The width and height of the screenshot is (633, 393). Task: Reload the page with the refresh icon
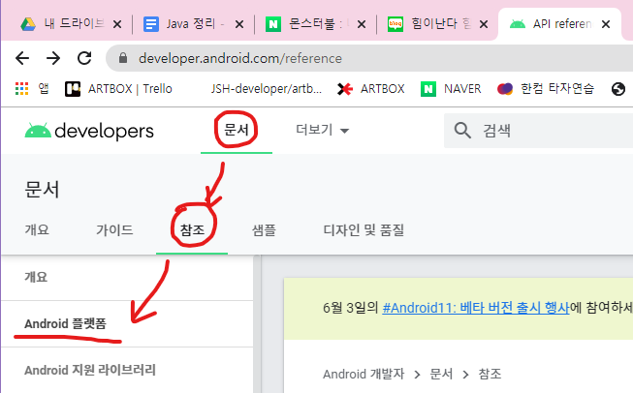click(84, 58)
